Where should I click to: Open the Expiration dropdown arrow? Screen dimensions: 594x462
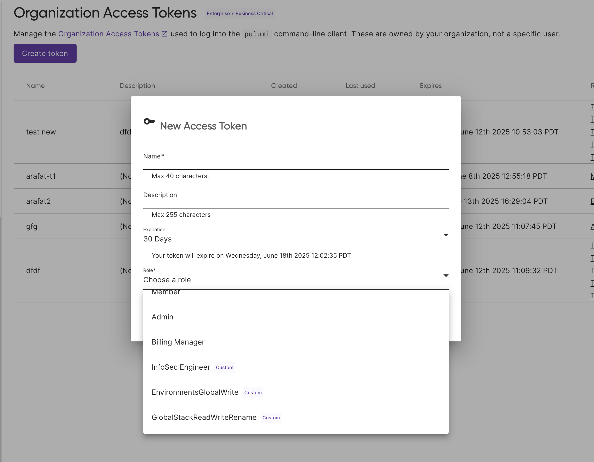click(x=445, y=235)
